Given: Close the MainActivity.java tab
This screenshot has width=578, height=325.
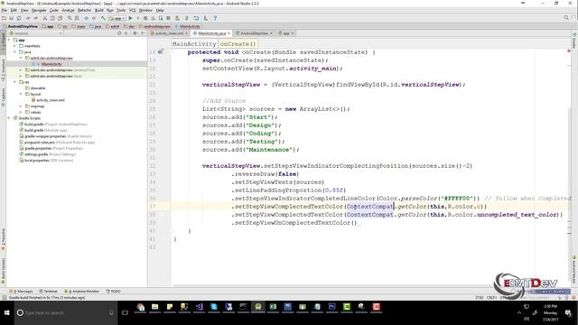Looking at the screenshot, I should point(228,33).
